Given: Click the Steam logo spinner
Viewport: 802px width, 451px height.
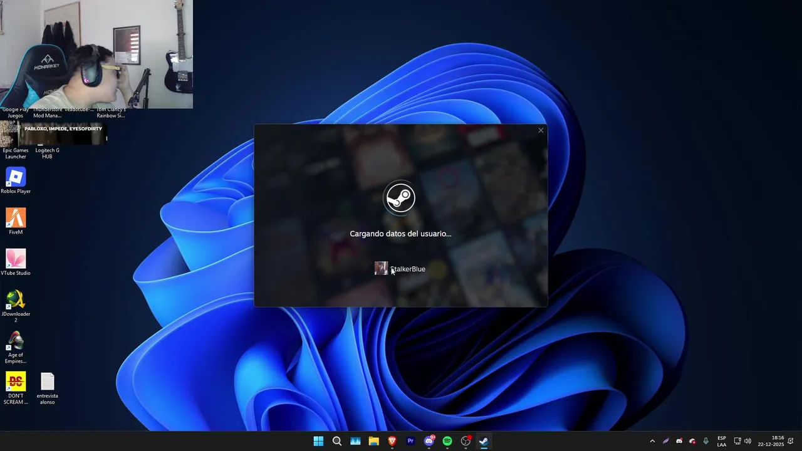Looking at the screenshot, I should pos(400,198).
